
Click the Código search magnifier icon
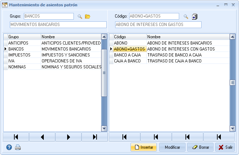(186, 16)
